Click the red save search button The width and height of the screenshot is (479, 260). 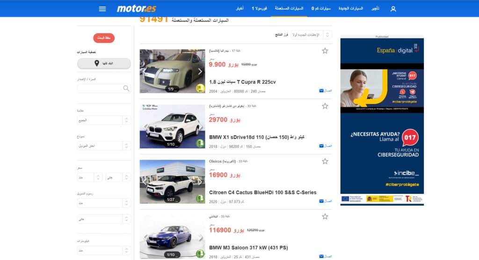[104, 38]
